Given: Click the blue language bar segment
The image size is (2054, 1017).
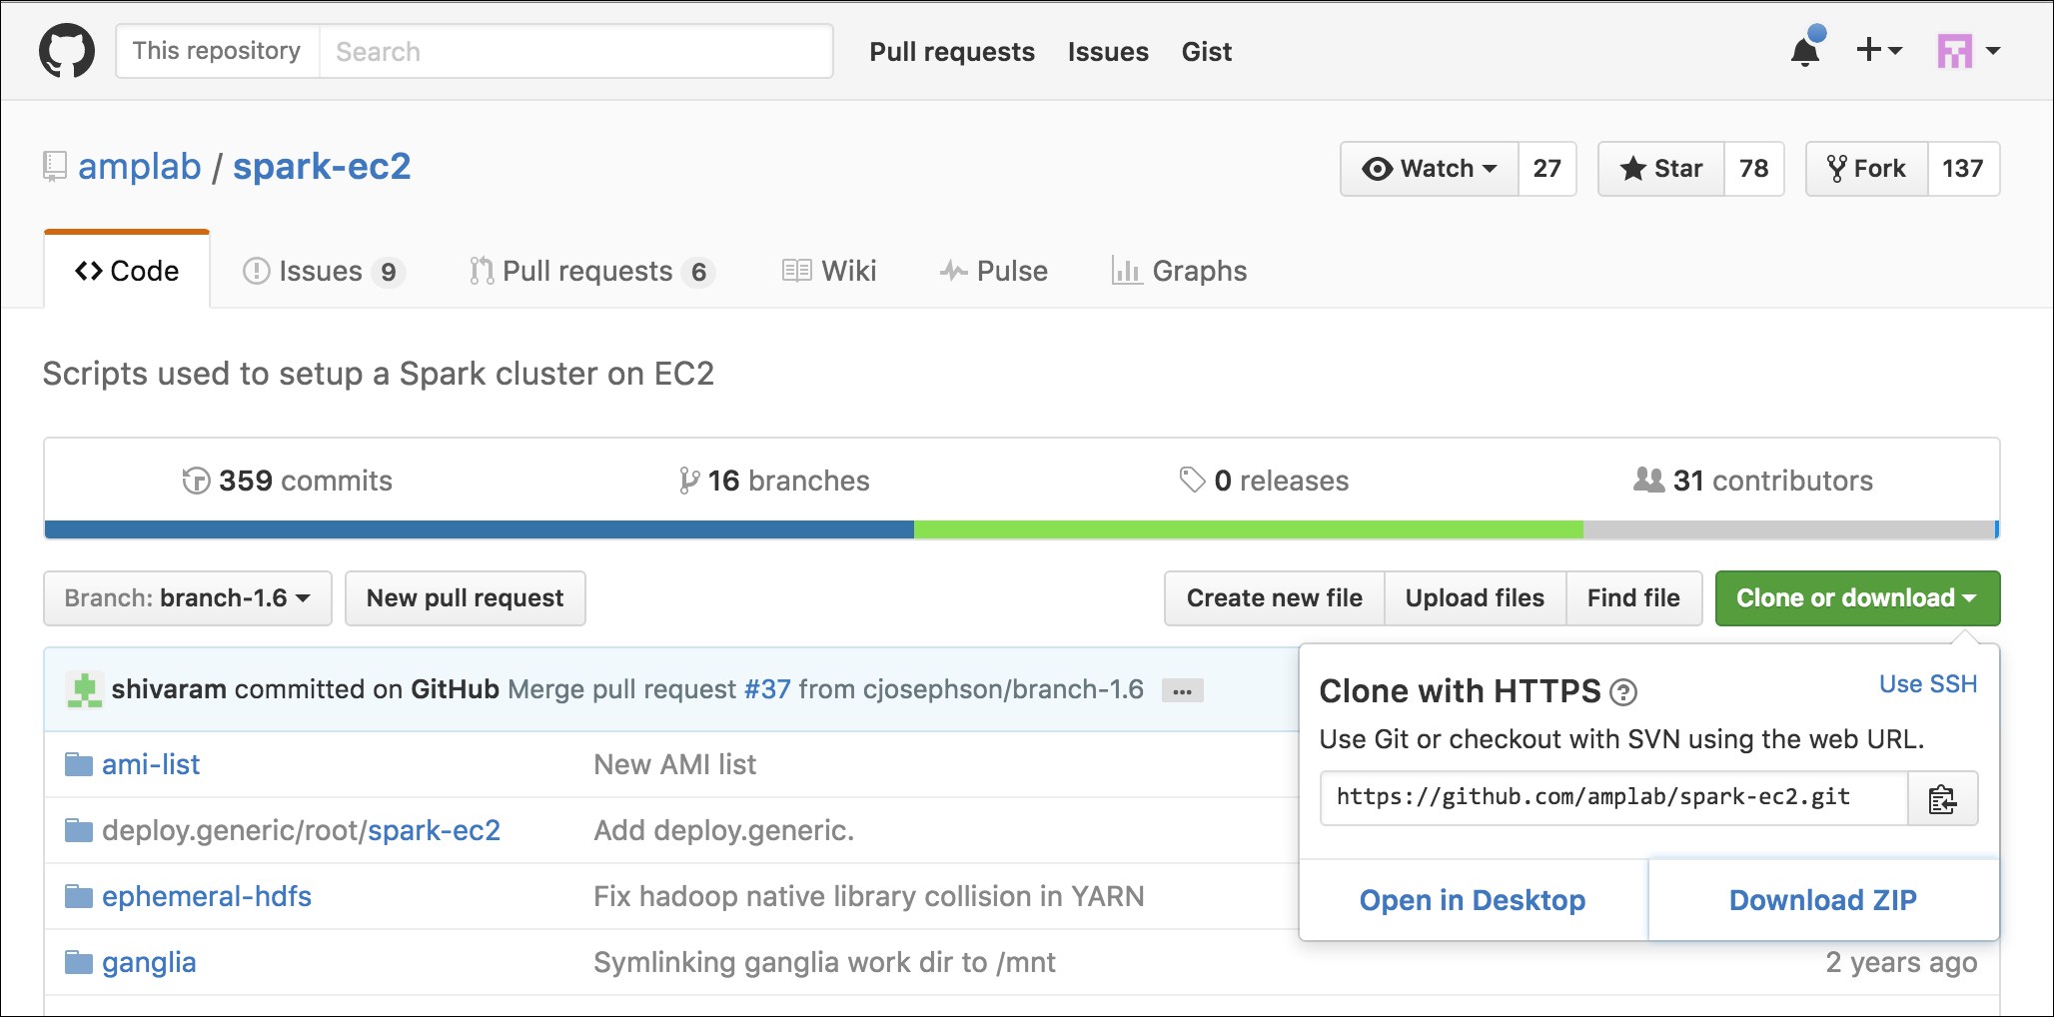Looking at the screenshot, I should point(480,529).
